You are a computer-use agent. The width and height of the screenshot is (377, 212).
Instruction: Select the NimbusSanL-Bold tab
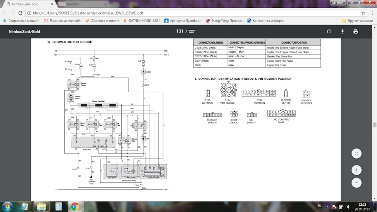pos(28,4)
